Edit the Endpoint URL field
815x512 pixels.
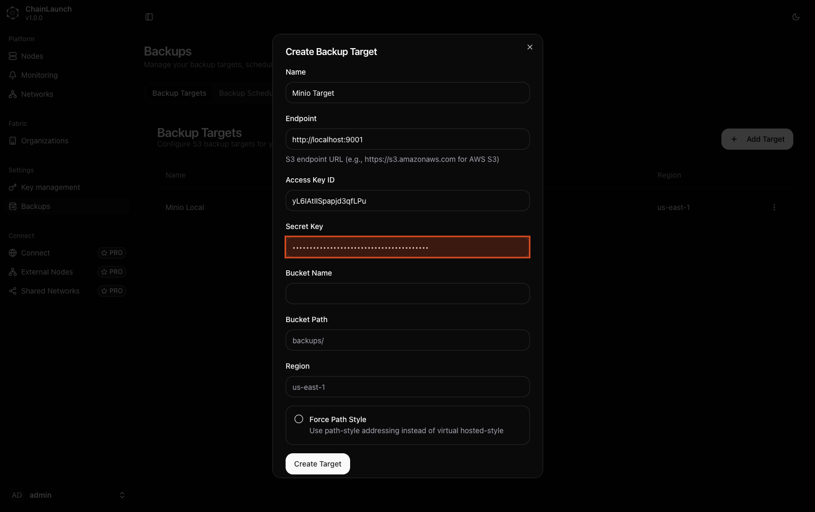click(407, 139)
